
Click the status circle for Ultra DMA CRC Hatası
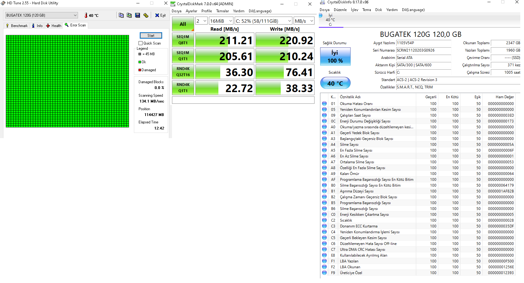point(324,249)
